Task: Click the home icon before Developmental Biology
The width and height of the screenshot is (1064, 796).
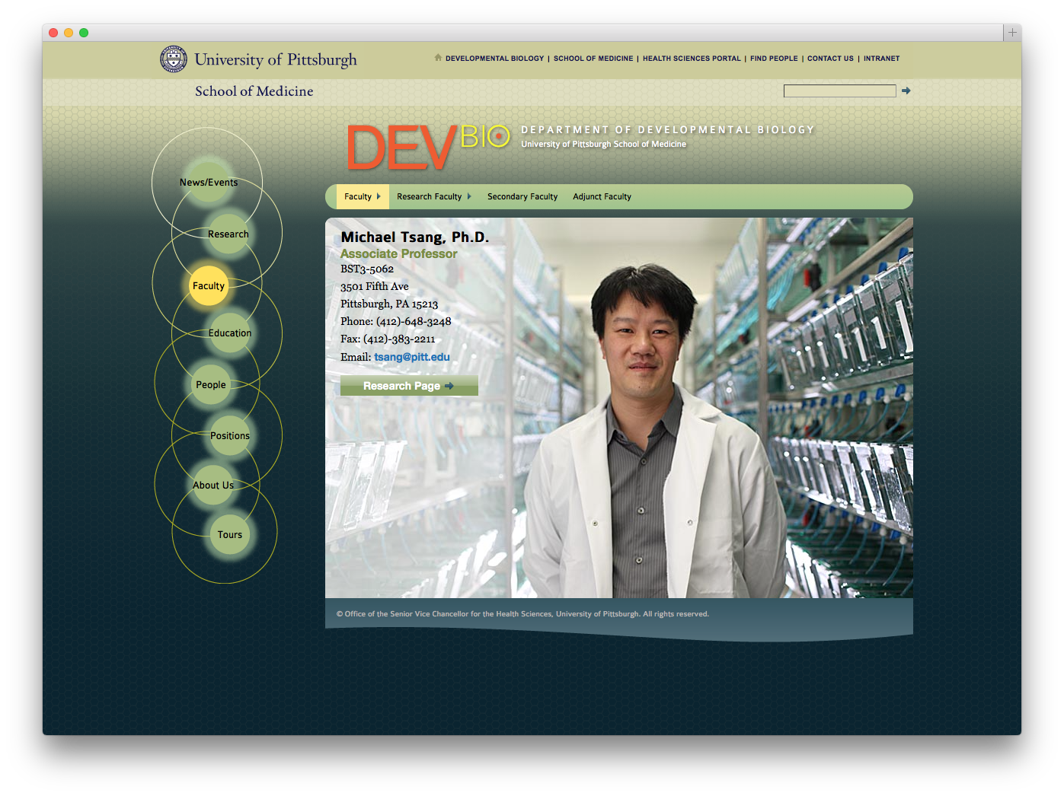Action: click(438, 57)
